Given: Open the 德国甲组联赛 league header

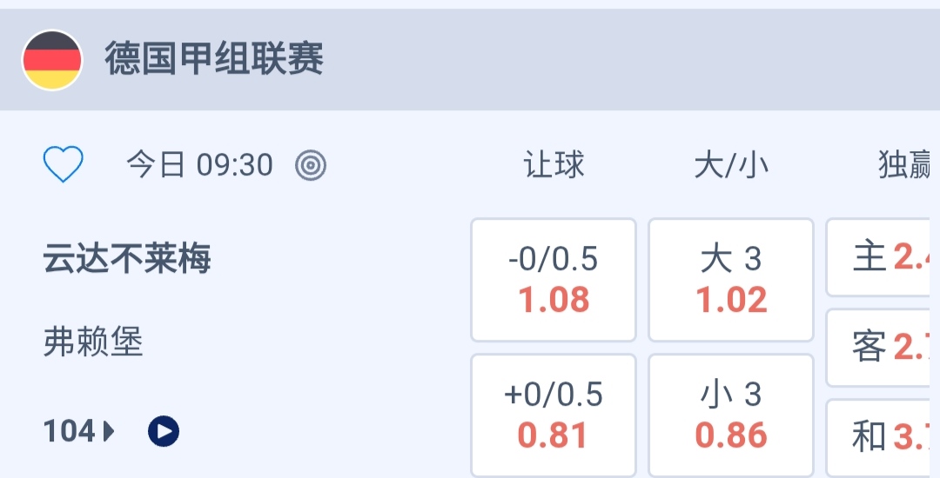Looking at the screenshot, I should [214, 60].
